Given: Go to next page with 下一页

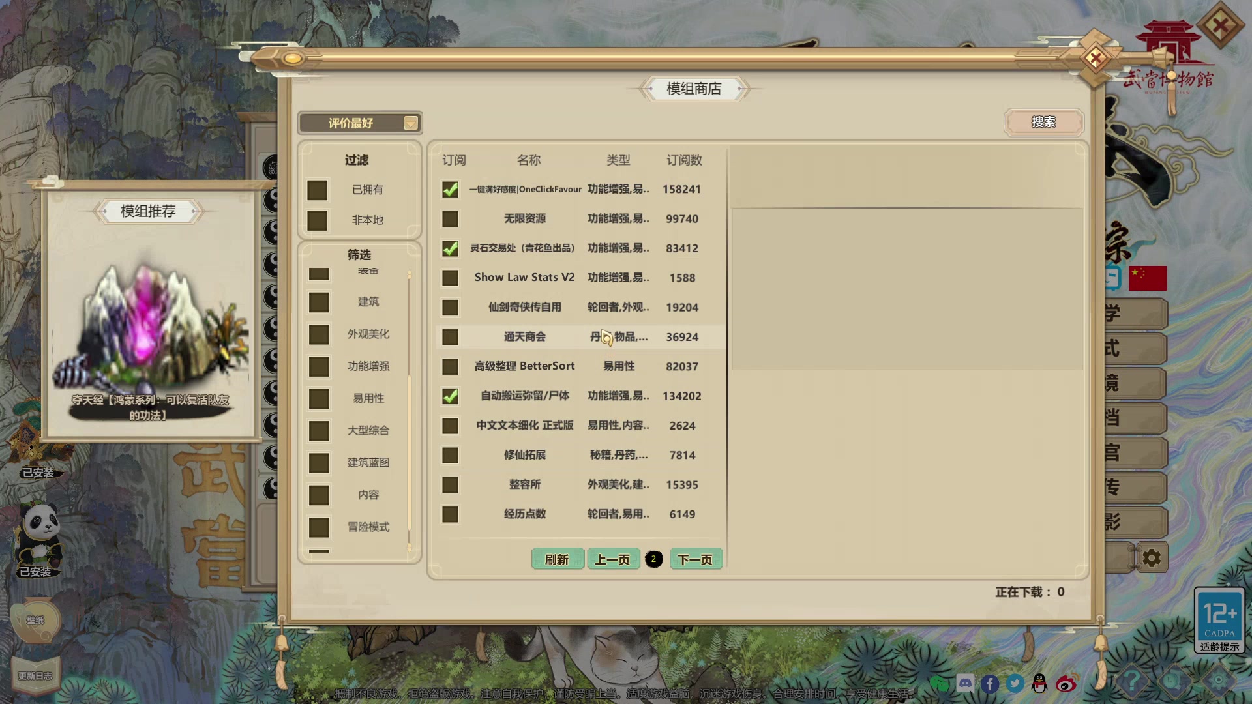Looking at the screenshot, I should point(695,559).
